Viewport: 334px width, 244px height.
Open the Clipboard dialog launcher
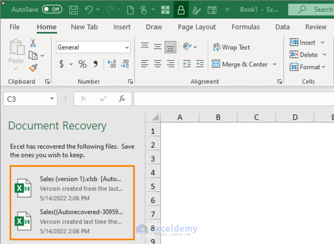click(47, 81)
